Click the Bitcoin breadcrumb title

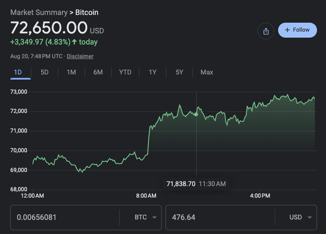pos(87,12)
